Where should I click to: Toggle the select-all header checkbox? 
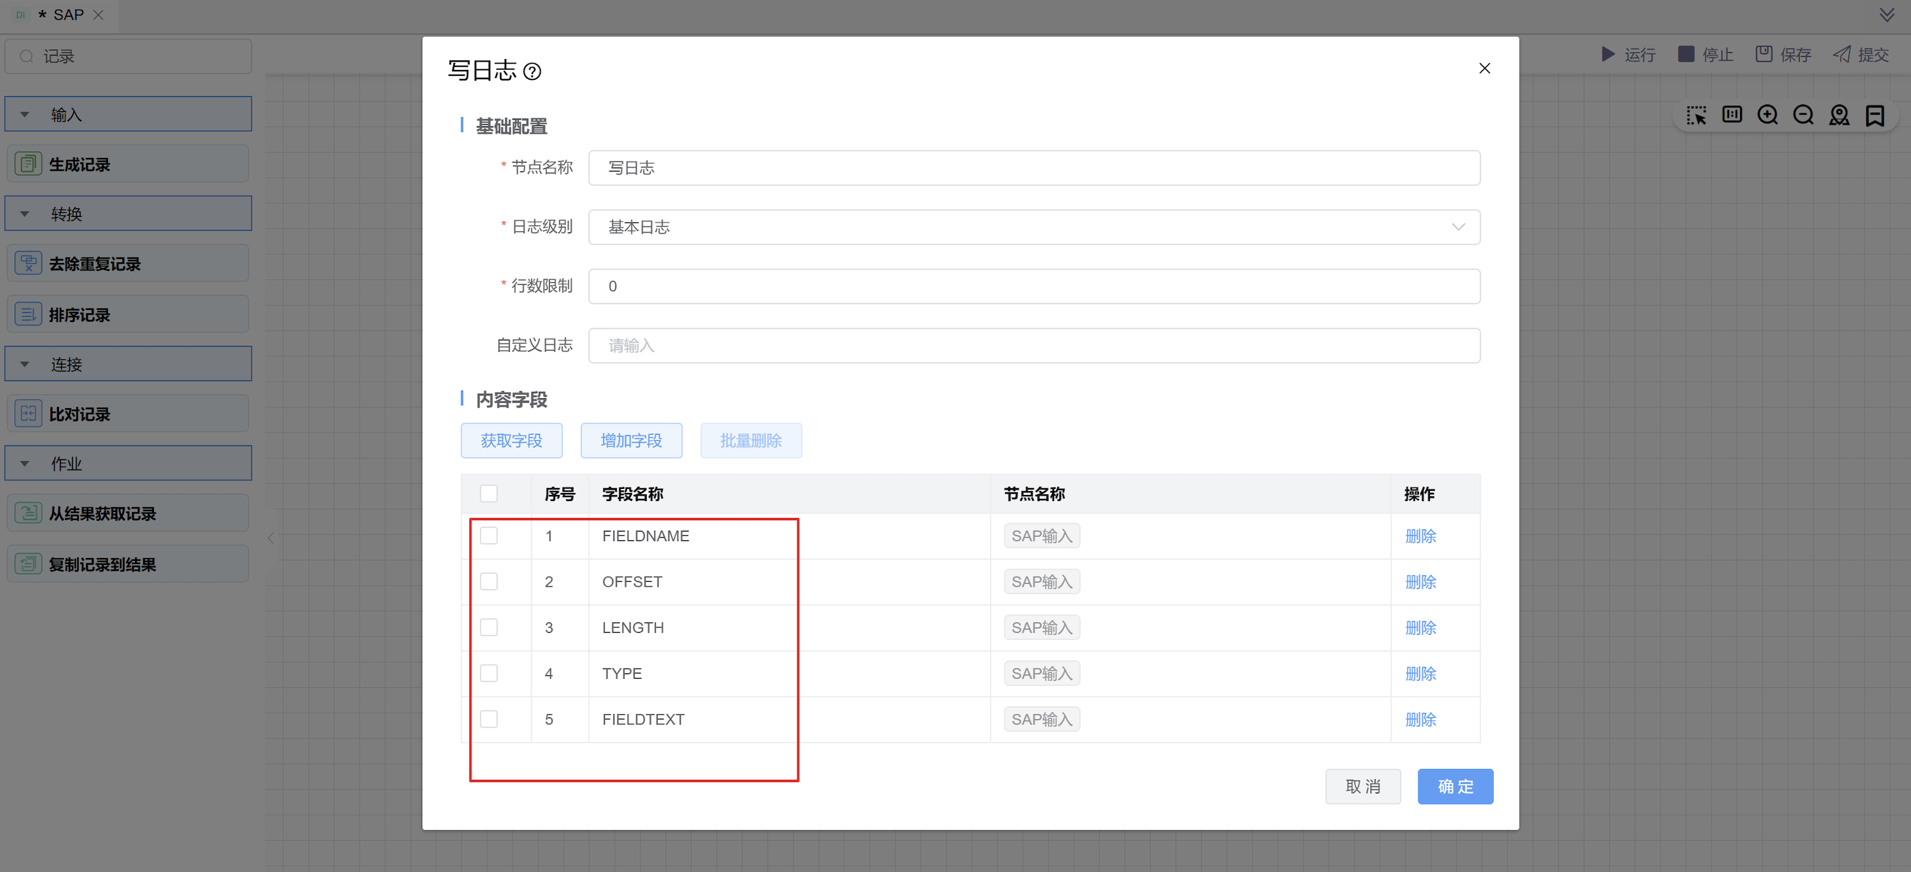[x=489, y=493]
